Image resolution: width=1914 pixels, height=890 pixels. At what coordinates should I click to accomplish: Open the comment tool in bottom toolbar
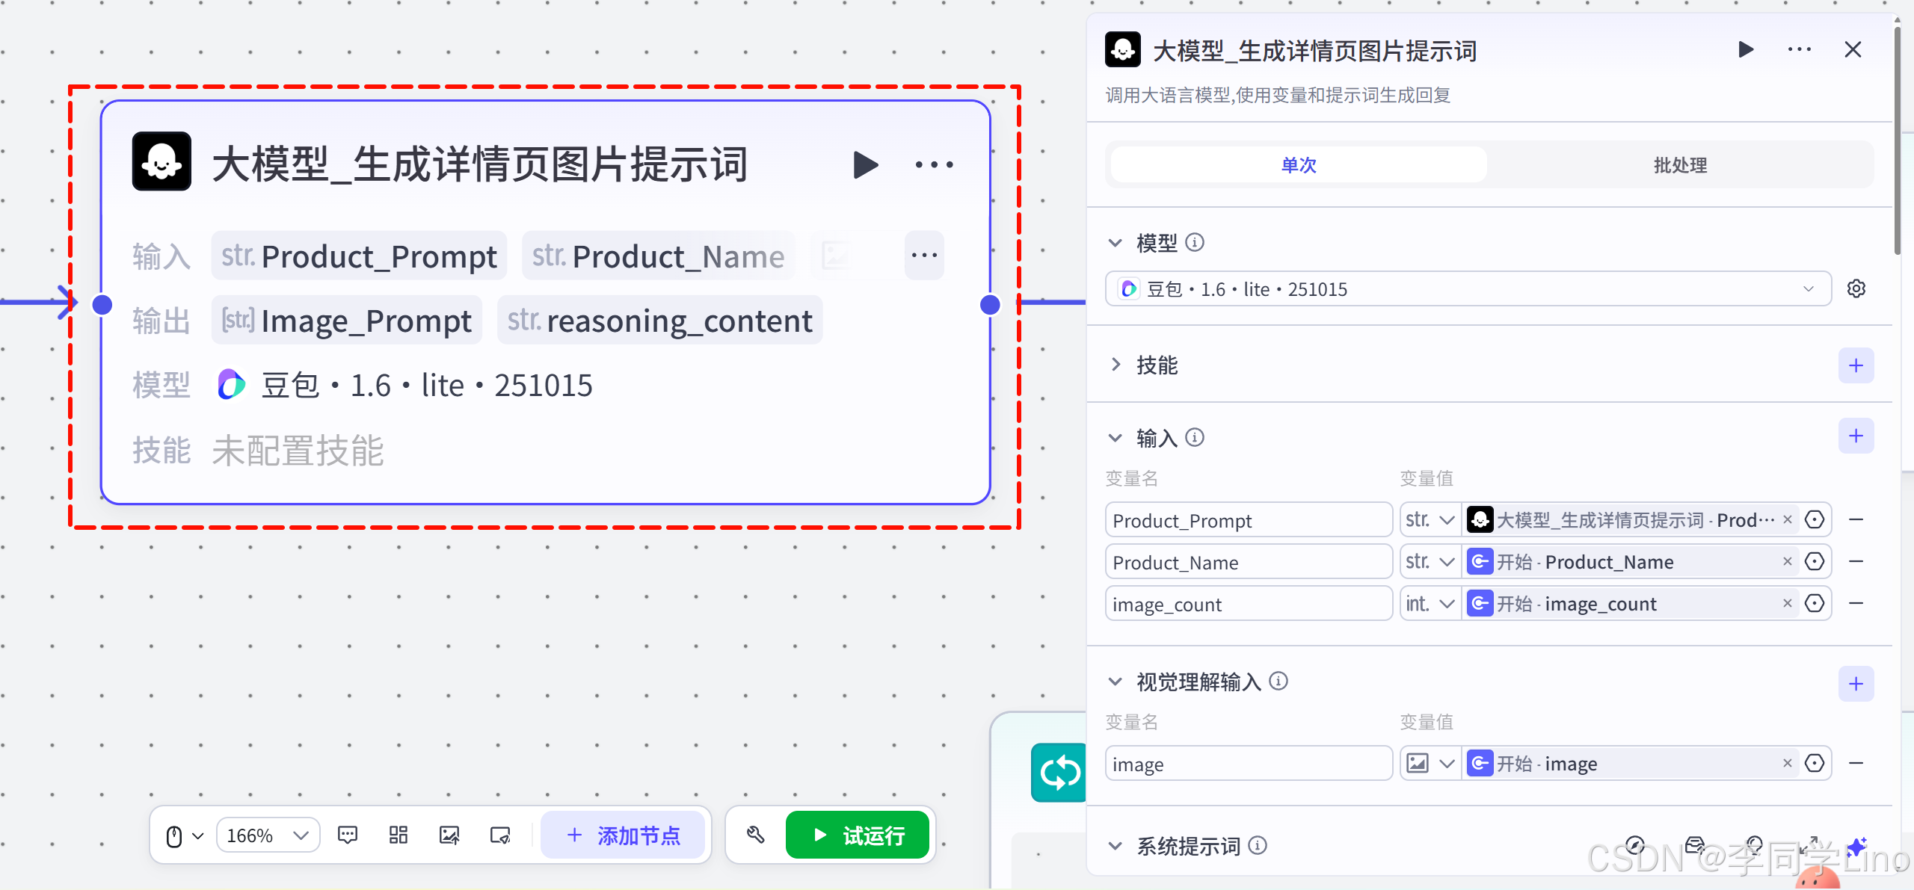[x=348, y=835]
